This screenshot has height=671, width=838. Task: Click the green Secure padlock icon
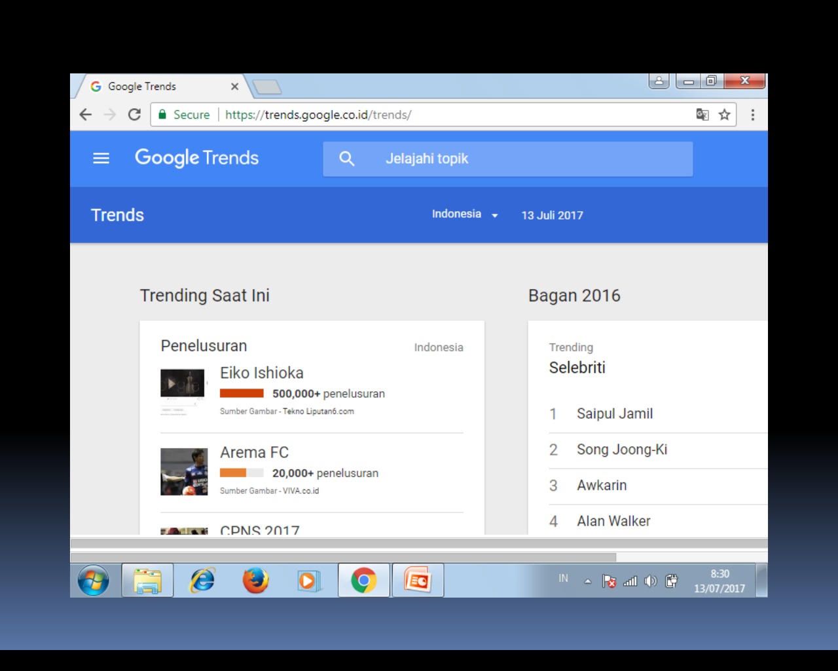point(162,115)
